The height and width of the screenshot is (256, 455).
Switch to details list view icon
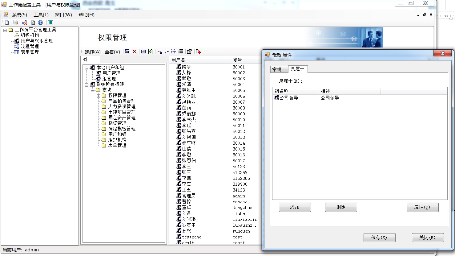[181, 52]
